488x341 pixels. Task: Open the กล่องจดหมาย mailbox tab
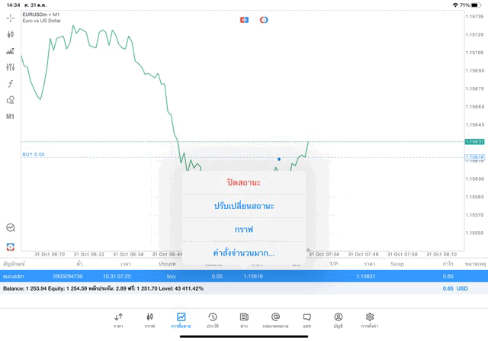(275, 320)
